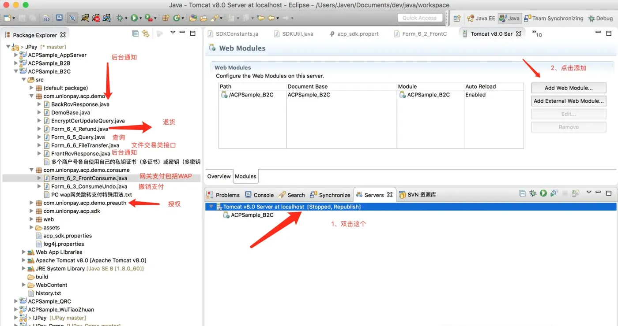The image size is (618, 326).
Task: Switch to the Overview tab of server editor
Action: [219, 176]
